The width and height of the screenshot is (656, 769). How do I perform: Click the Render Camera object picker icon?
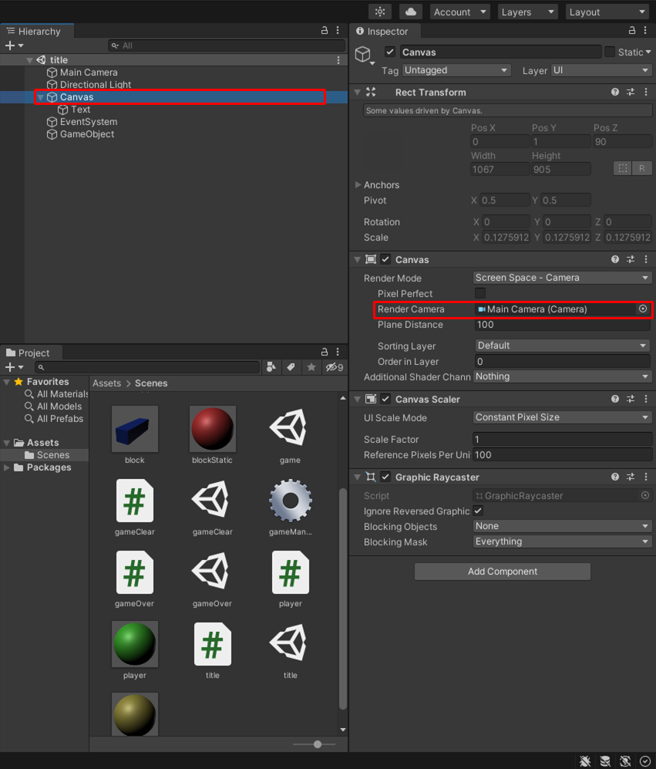pyautogui.click(x=643, y=309)
